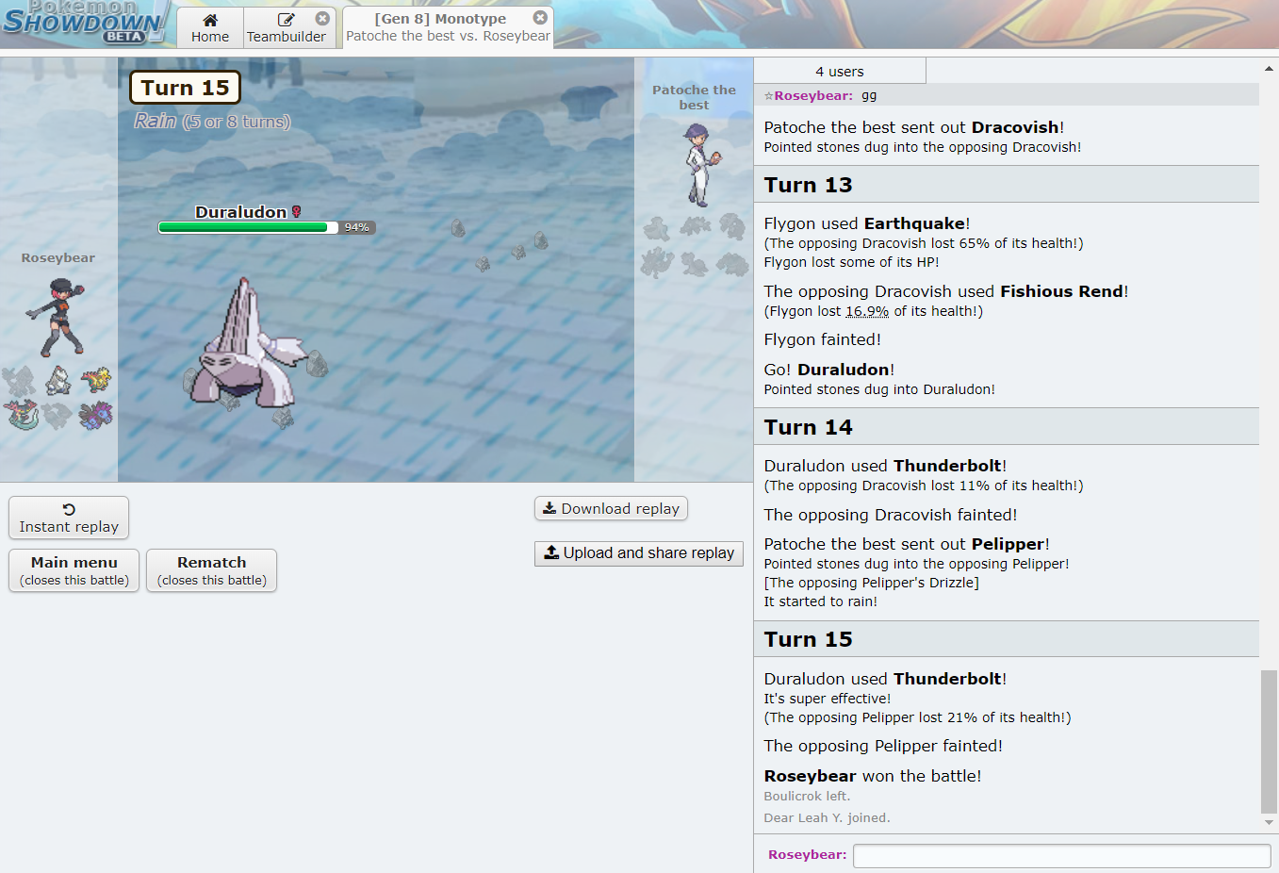Close the Monotype battle tab with its X
Viewport: 1279px width, 873px height.
point(540,17)
